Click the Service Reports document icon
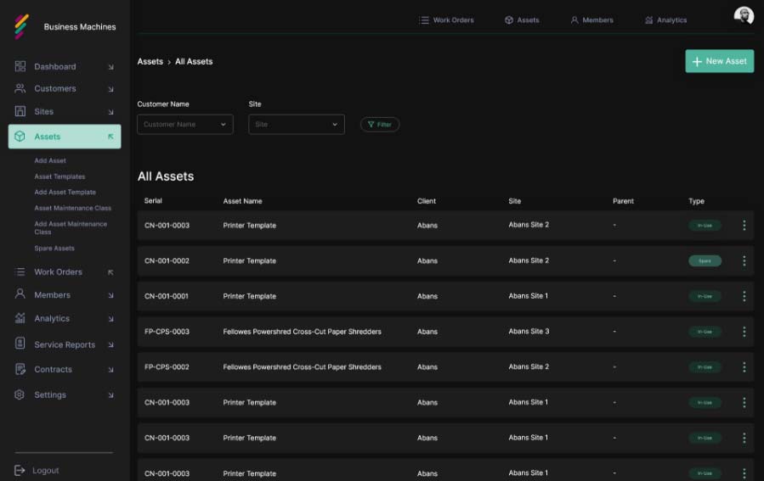764x481 pixels. 20,344
